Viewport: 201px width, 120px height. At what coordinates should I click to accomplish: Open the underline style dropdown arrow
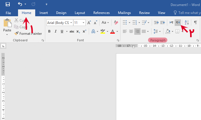(x=67, y=31)
